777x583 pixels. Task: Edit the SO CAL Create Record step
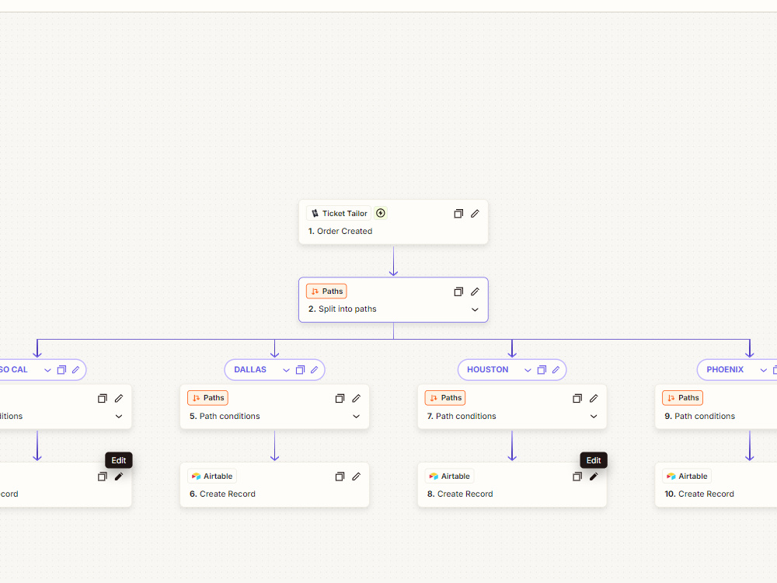tap(119, 477)
